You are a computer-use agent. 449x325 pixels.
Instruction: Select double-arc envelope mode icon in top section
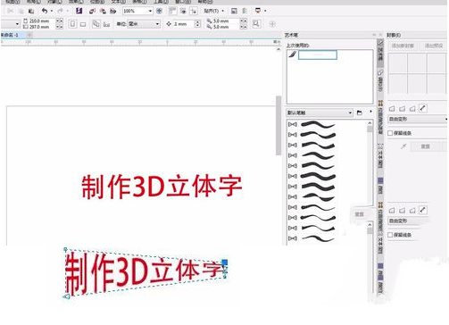click(x=412, y=109)
